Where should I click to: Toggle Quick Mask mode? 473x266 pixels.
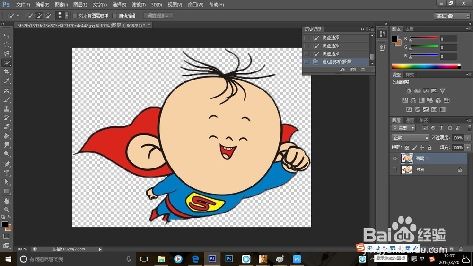pos(6,236)
